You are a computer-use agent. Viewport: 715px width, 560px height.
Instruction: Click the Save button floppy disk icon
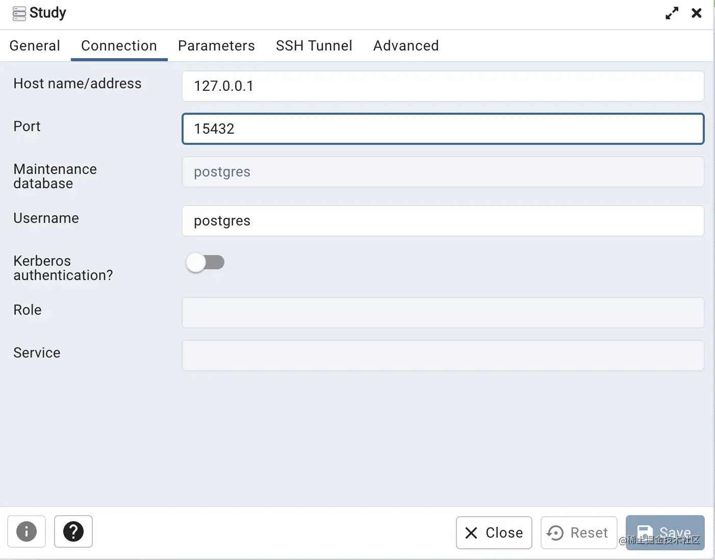click(645, 532)
